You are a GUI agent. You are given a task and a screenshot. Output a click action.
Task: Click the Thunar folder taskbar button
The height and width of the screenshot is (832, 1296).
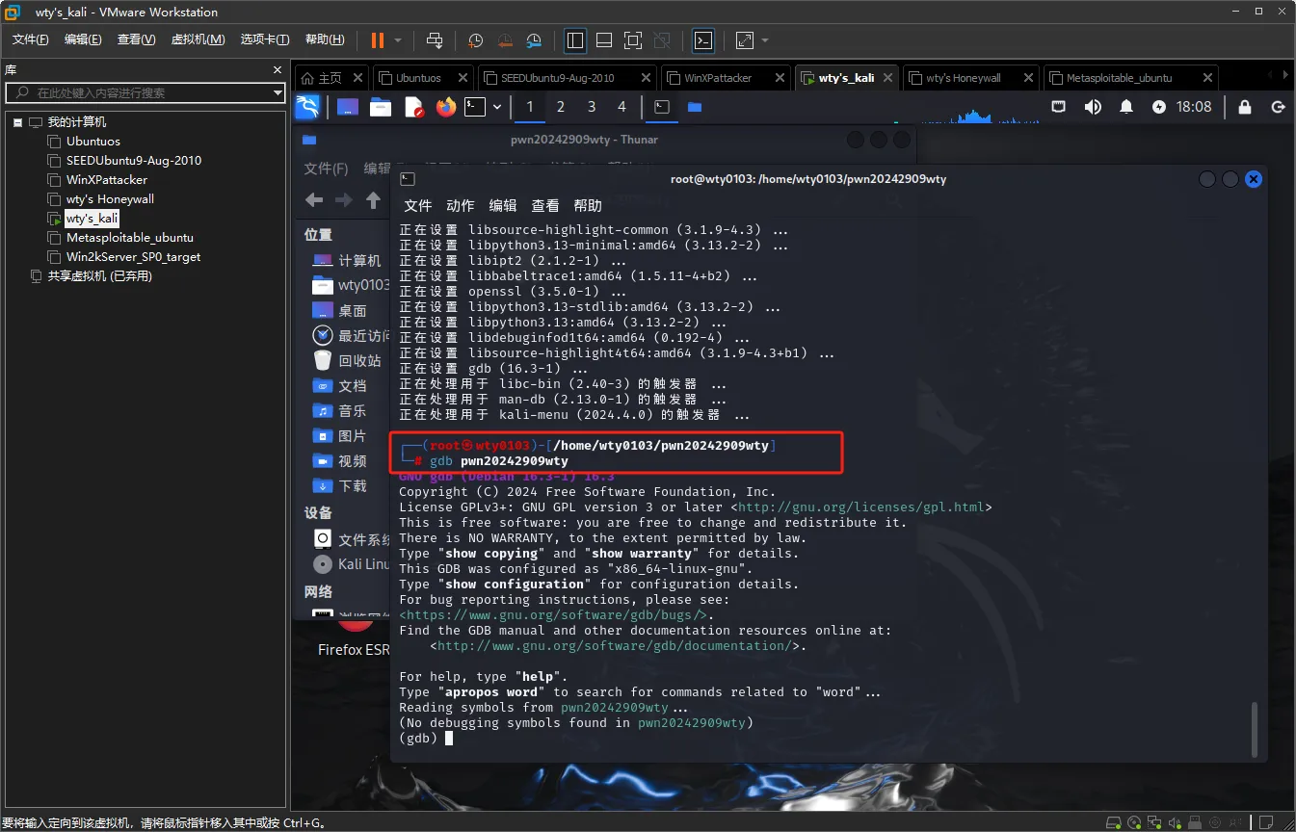click(695, 107)
